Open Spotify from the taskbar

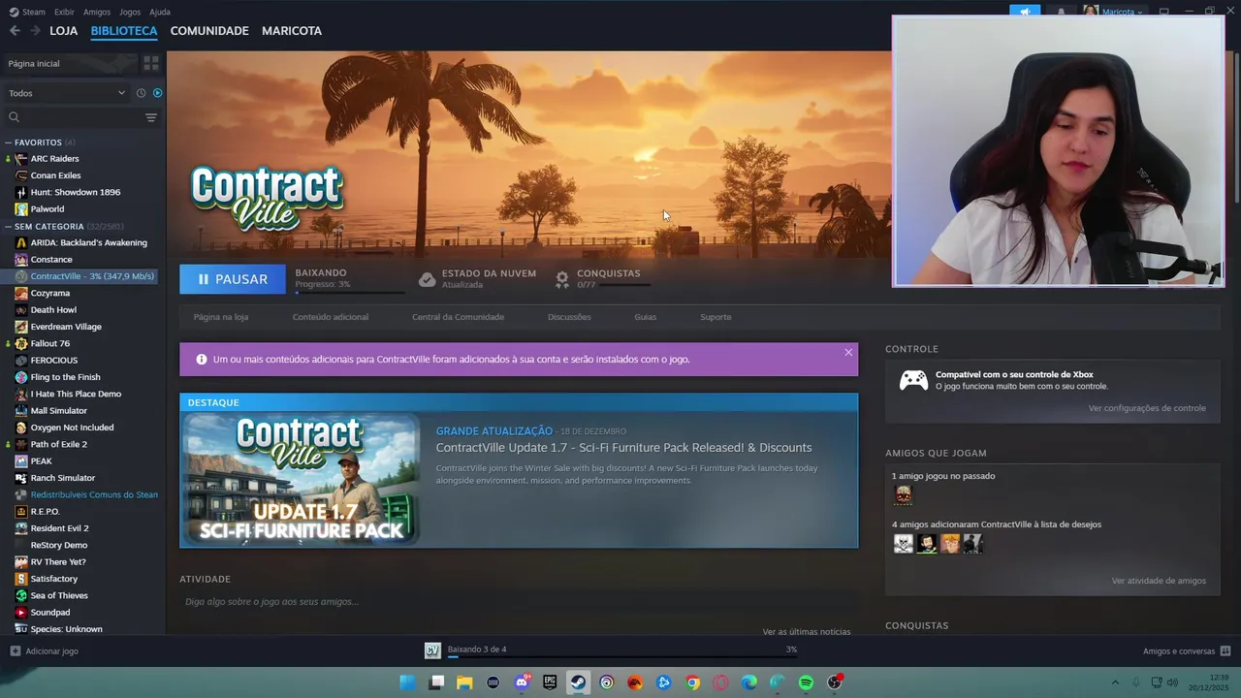click(x=806, y=682)
